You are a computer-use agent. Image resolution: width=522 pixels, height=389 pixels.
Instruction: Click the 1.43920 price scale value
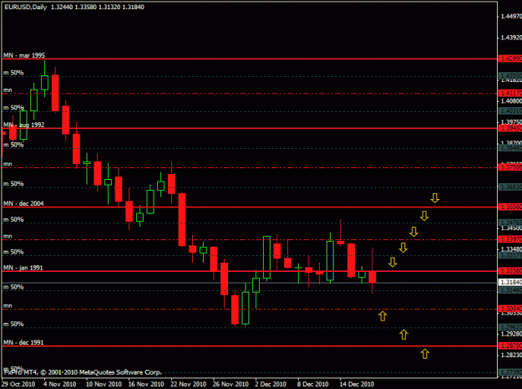(511, 38)
